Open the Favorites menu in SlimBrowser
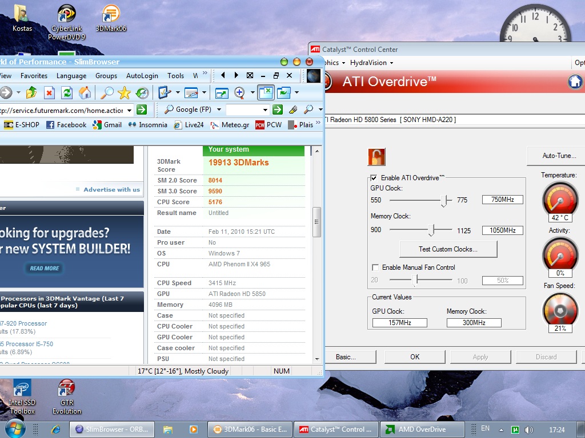 click(x=34, y=76)
